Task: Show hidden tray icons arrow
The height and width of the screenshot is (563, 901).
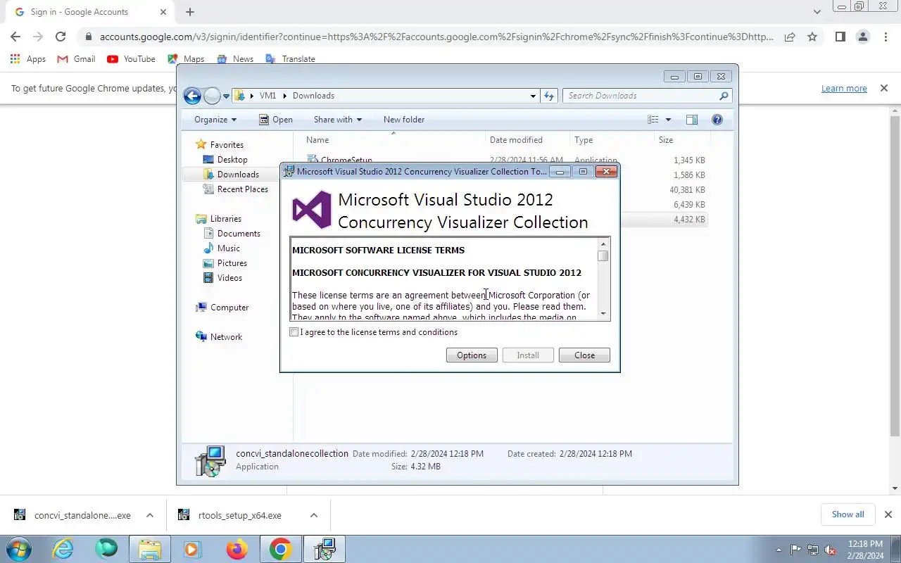Action: click(x=778, y=550)
